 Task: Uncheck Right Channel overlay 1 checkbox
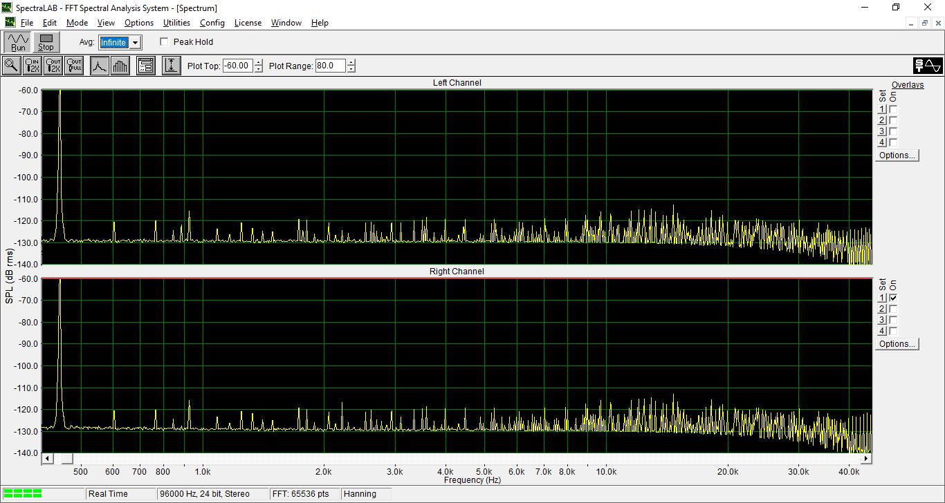[x=893, y=298]
